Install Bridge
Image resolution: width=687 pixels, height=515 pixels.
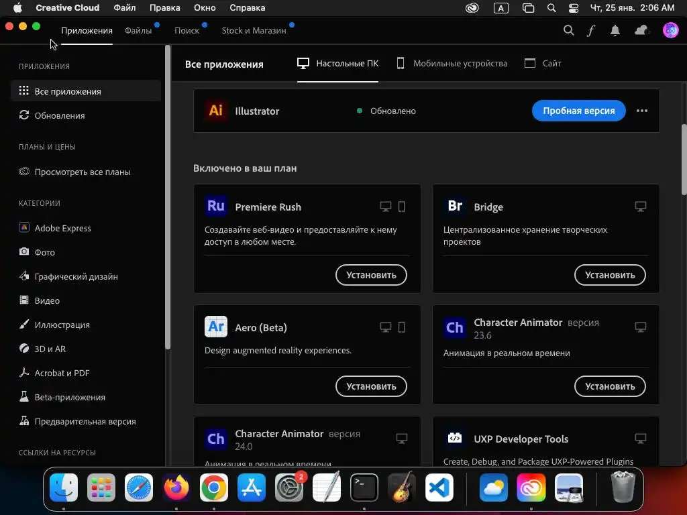point(610,275)
